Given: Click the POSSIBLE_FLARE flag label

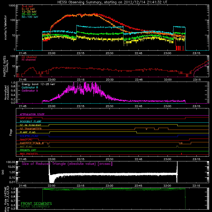Looking at the screenshot, I should tap(30, 122).
